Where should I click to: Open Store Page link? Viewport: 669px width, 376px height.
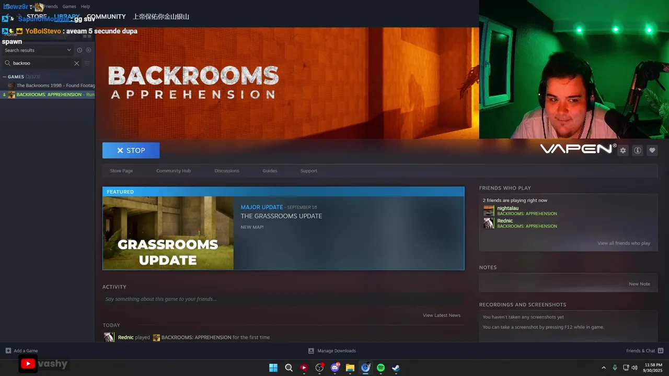pyautogui.click(x=121, y=171)
